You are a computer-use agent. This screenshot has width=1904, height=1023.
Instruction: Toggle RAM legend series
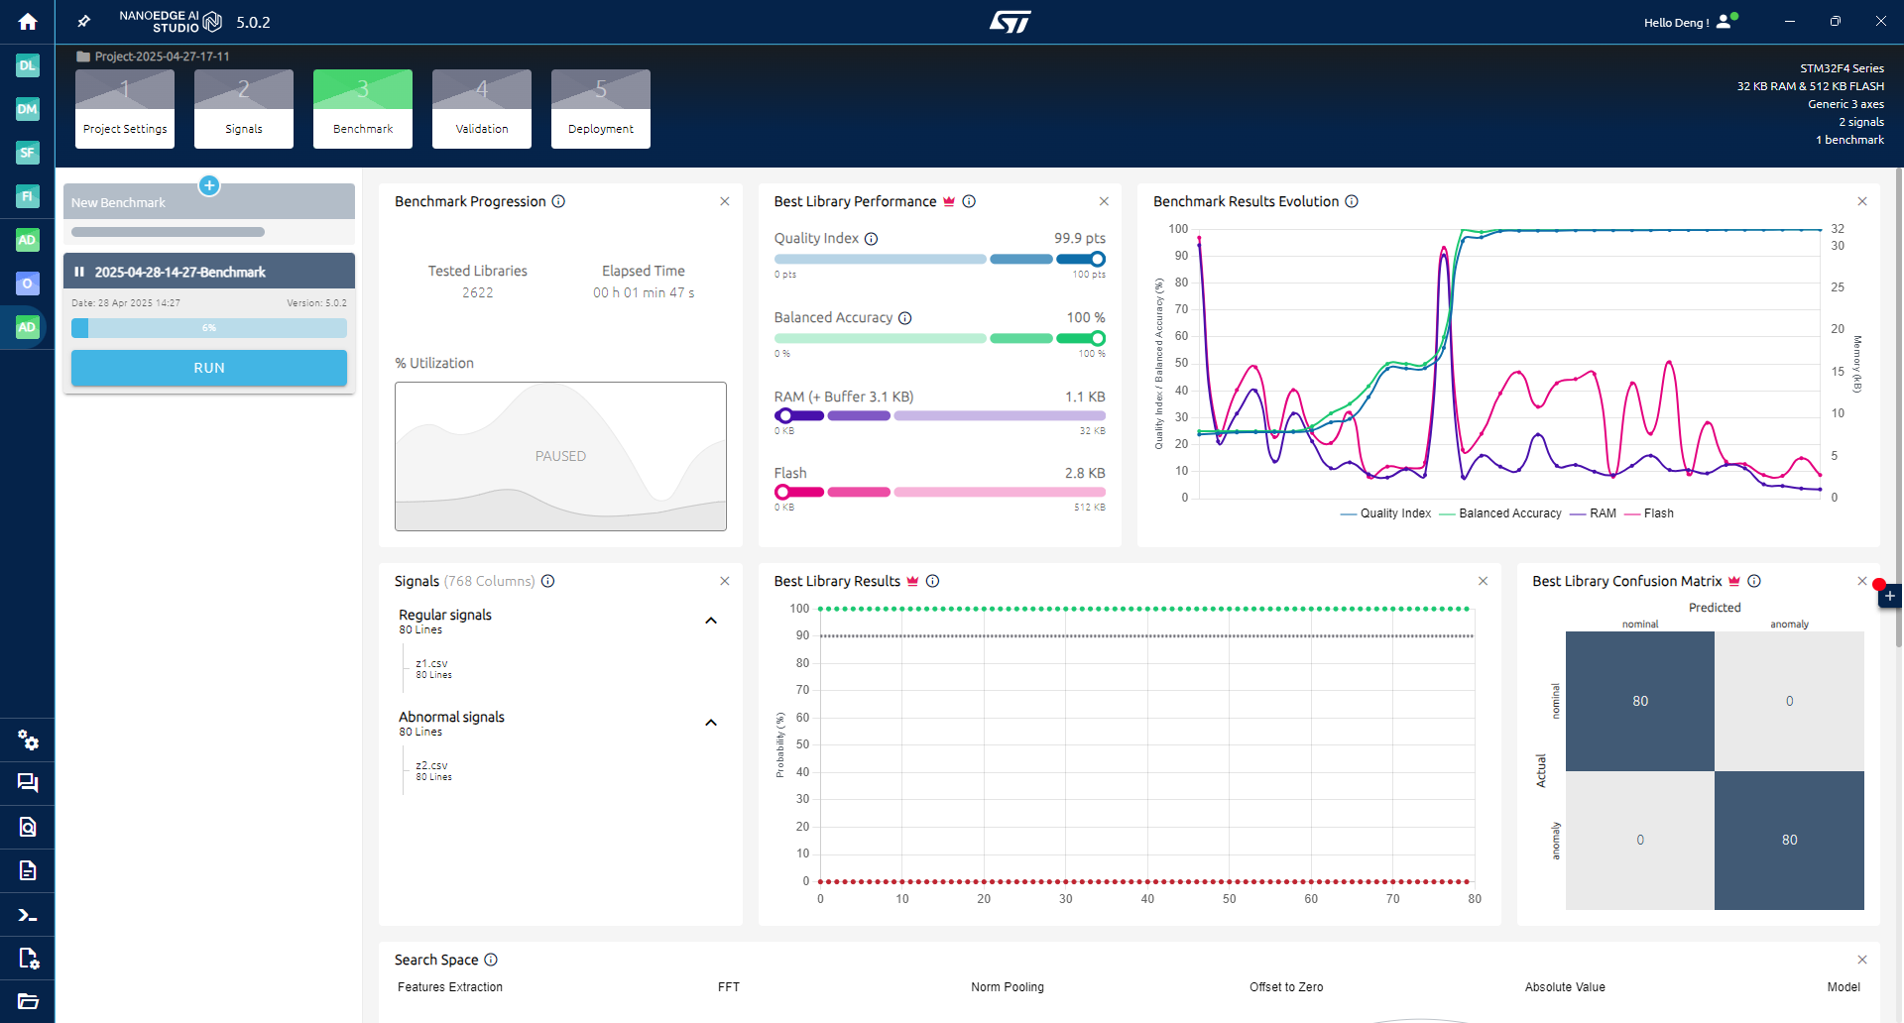(x=1593, y=513)
